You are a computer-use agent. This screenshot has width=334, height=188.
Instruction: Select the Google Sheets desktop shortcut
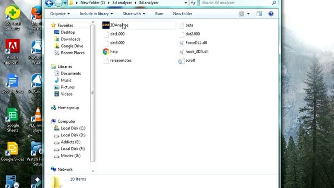tap(13, 120)
